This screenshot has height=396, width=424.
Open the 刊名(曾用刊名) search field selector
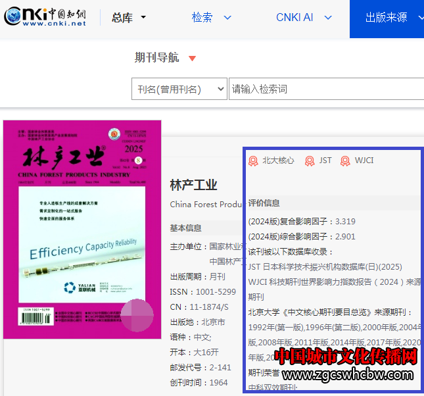179,89
